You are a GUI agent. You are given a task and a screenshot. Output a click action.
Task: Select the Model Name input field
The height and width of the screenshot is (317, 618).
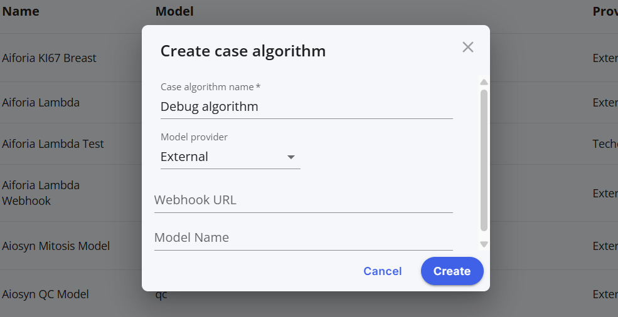[x=304, y=237]
